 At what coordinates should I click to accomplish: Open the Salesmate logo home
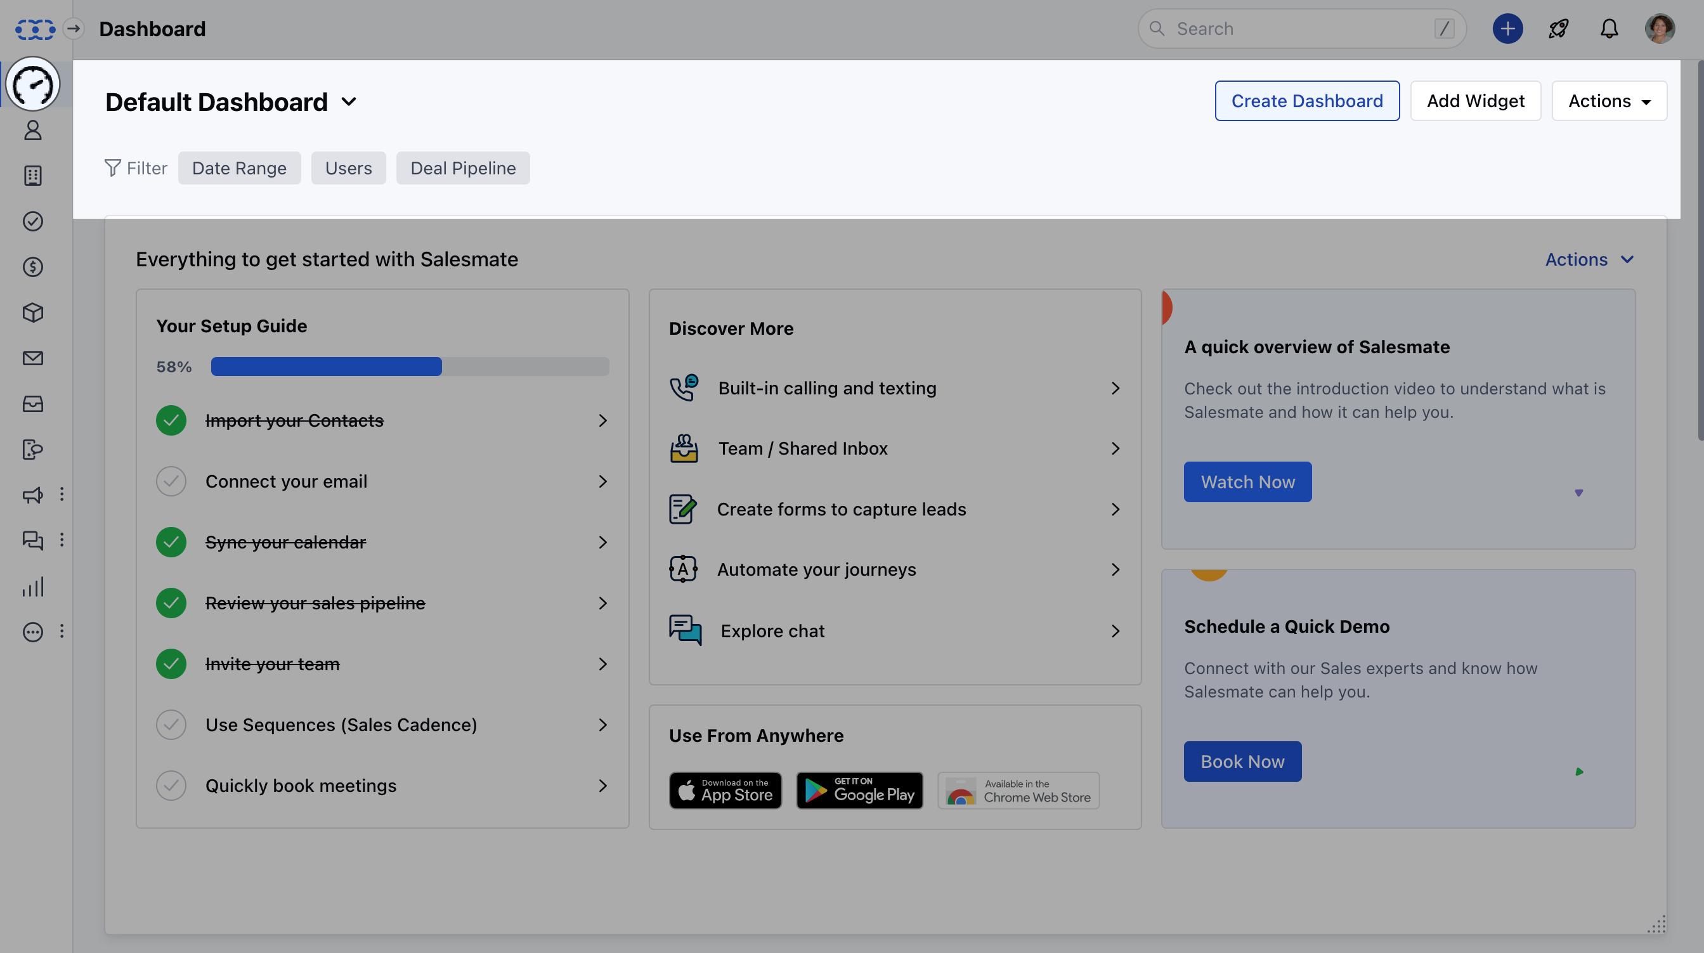(34, 29)
